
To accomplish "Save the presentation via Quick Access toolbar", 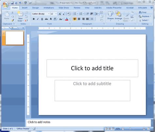I will 12,3.
